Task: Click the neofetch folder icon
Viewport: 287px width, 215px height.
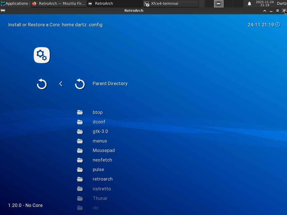Action: click(x=80, y=160)
